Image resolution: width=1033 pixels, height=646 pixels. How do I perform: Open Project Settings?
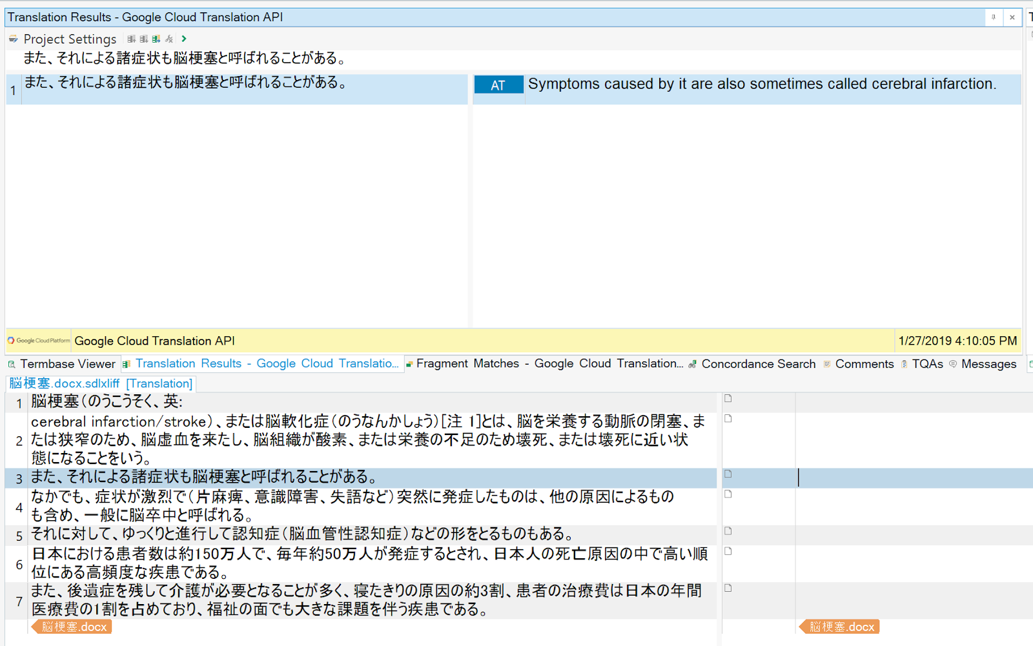(70, 39)
